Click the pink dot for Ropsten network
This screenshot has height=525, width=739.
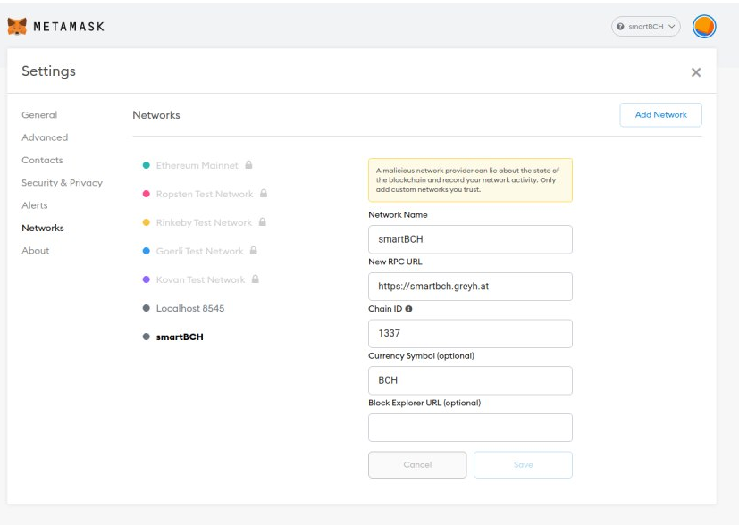[147, 194]
